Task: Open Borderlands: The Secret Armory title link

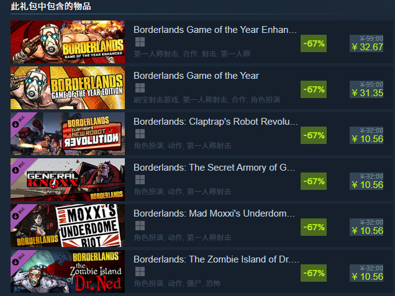Action: [x=214, y=168]
